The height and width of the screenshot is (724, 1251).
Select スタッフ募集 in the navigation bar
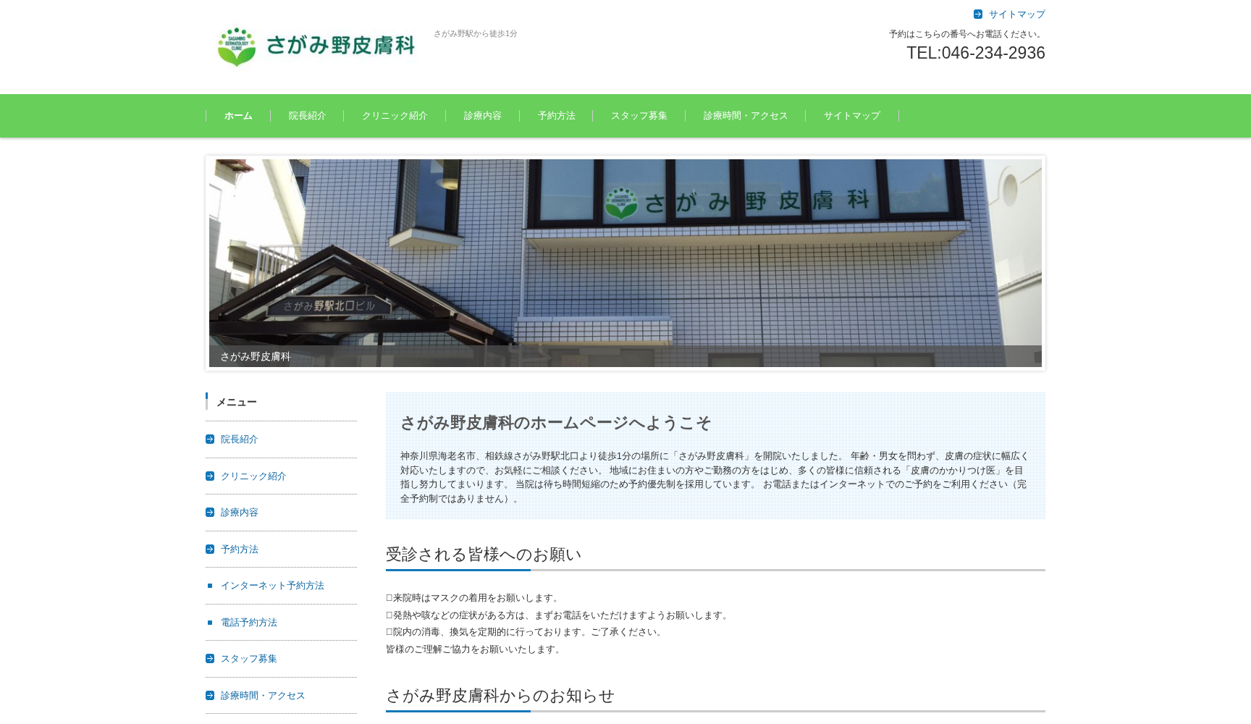coord(639,116)
